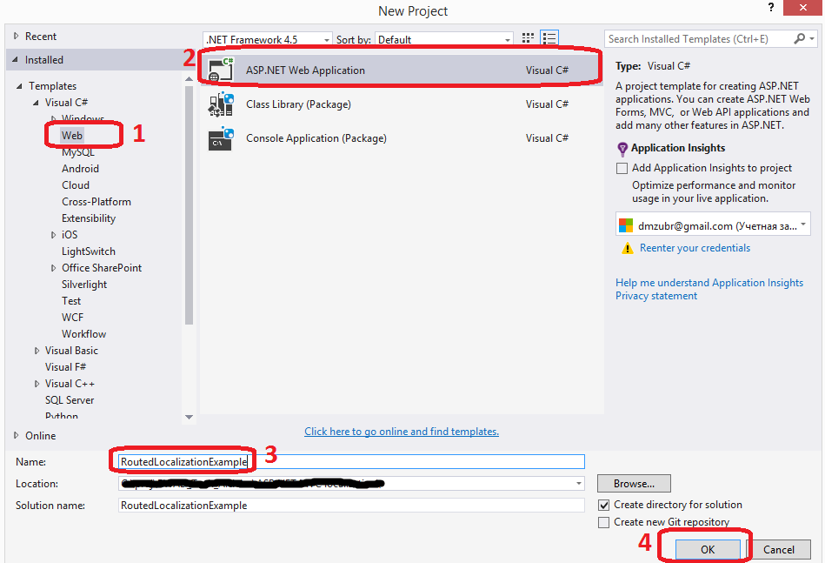Select the Cross-Platform template category

[x=96, y=202]
